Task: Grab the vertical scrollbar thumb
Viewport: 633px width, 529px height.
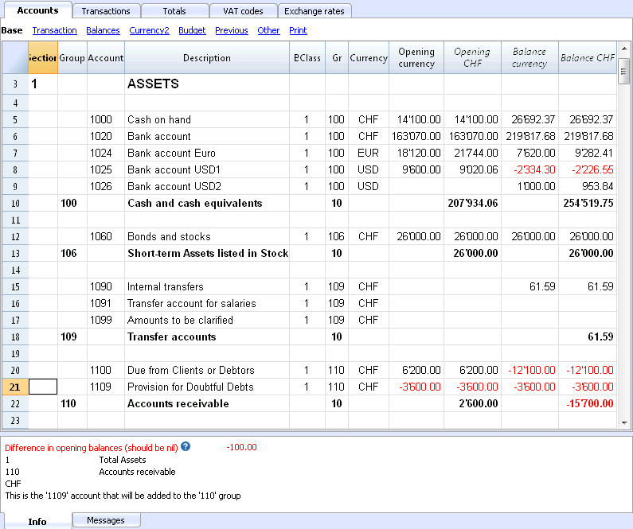Action: [624, 72]
